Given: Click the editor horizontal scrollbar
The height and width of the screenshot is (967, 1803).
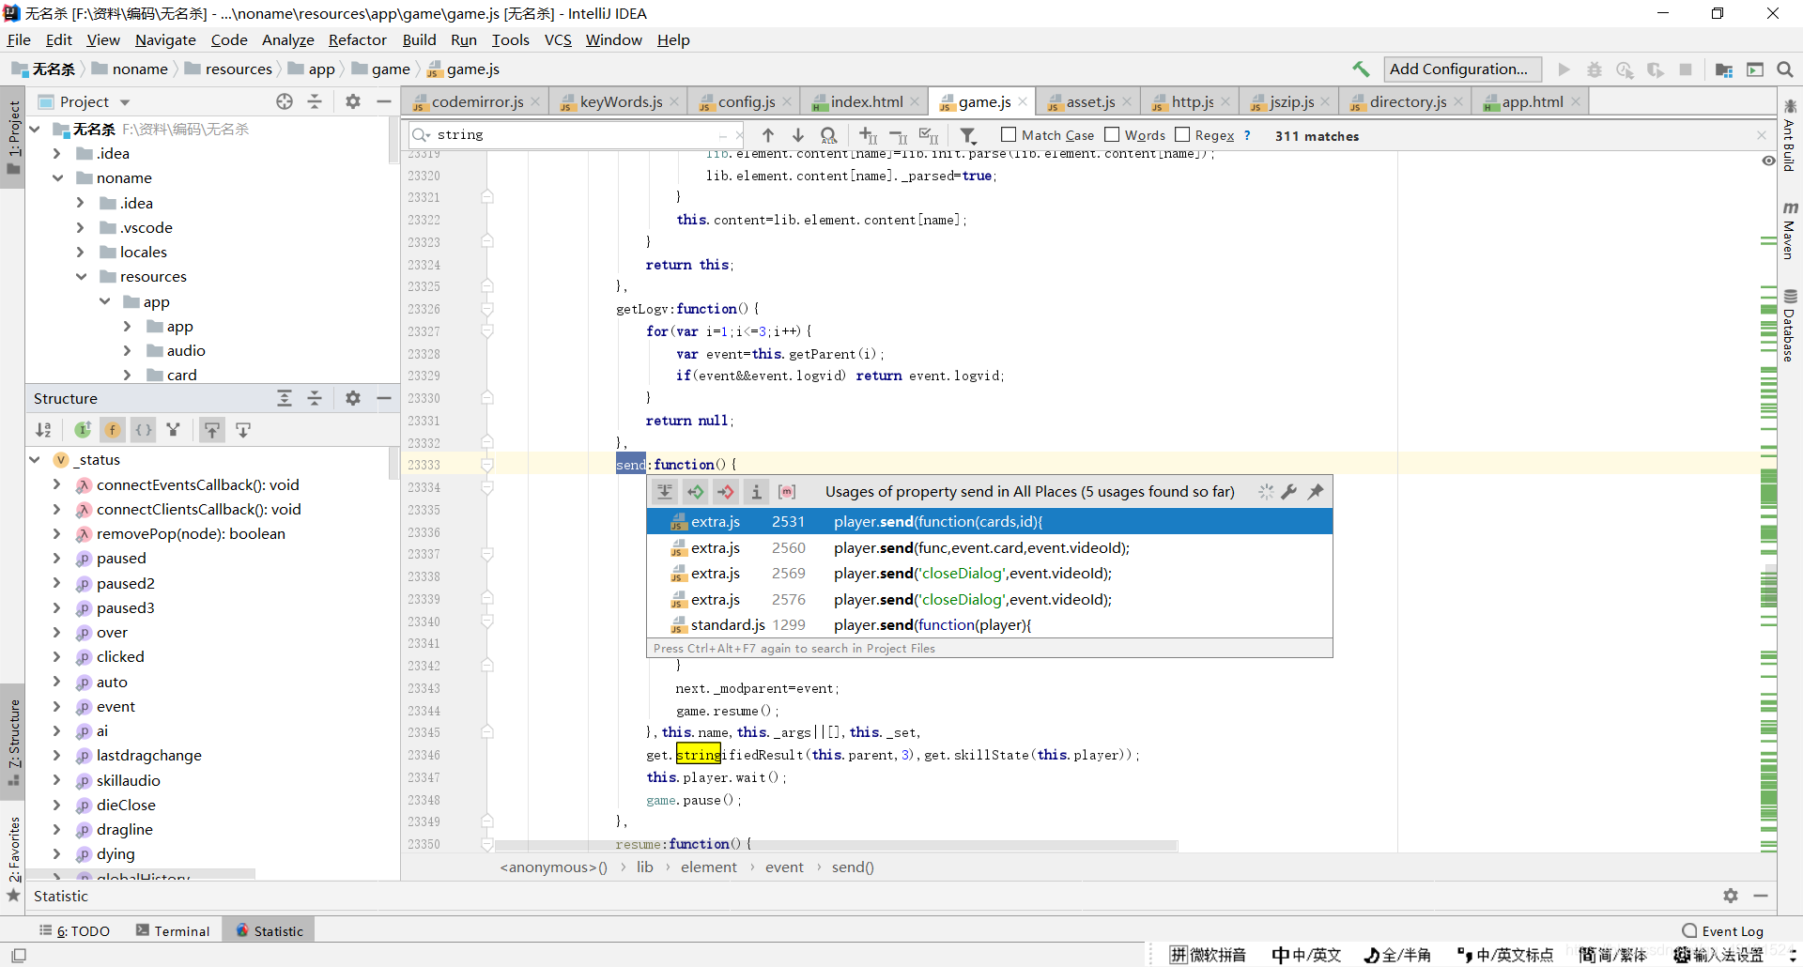Looking at the screenshot, I should pos(836,846).
